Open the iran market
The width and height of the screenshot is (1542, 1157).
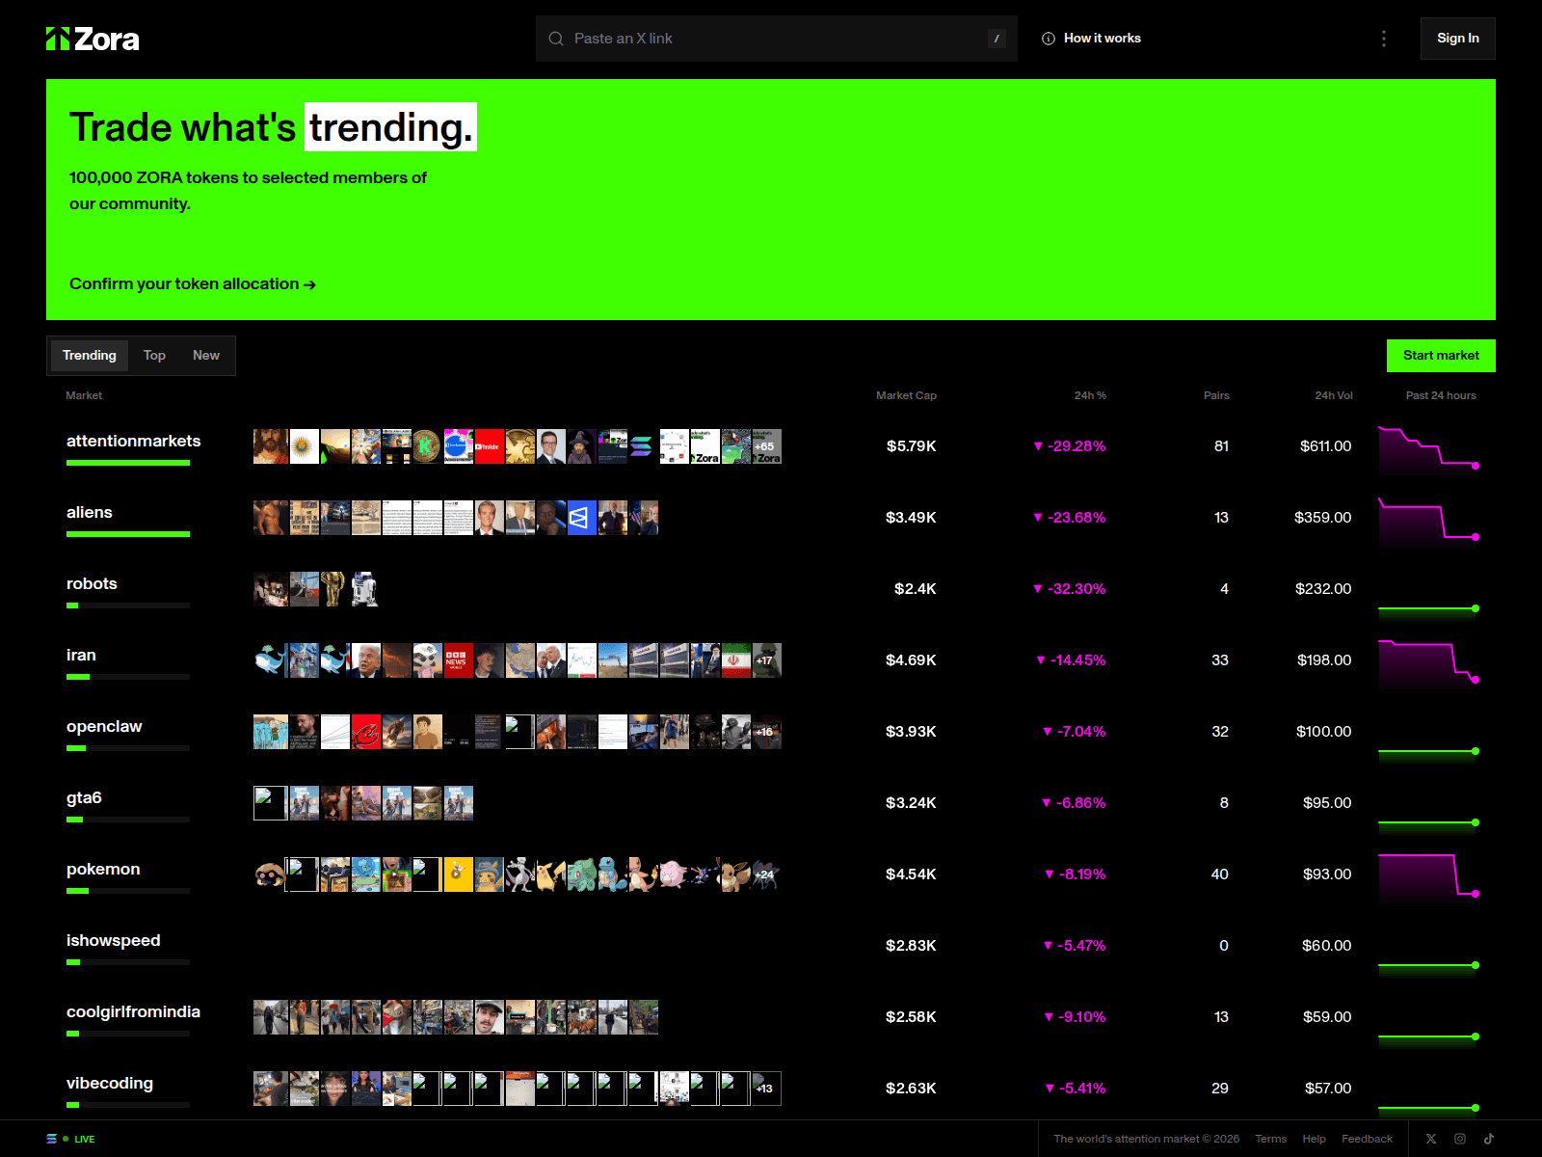click(81, 656)
